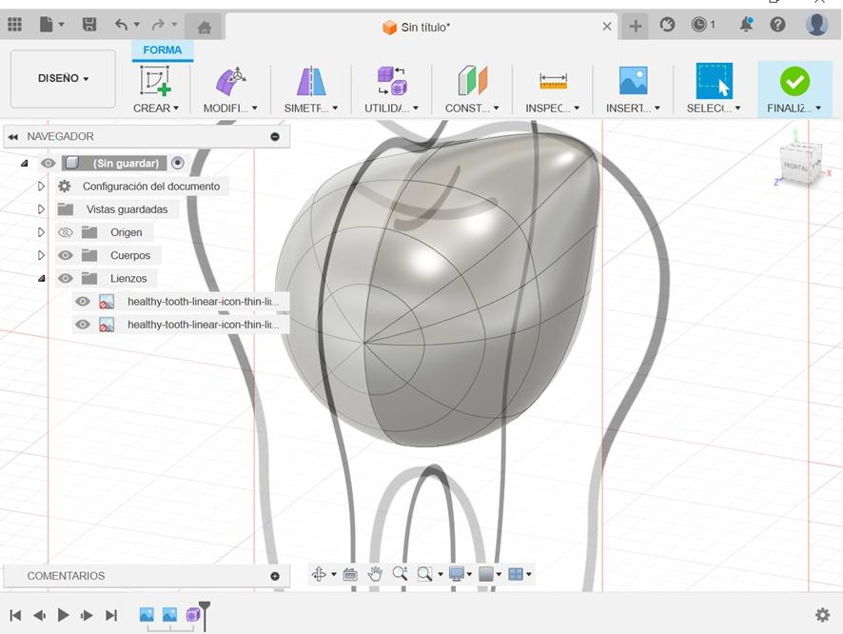Click the Orbit tool in navigation bar
Screen dimensions: 843x634
[319, 574]
